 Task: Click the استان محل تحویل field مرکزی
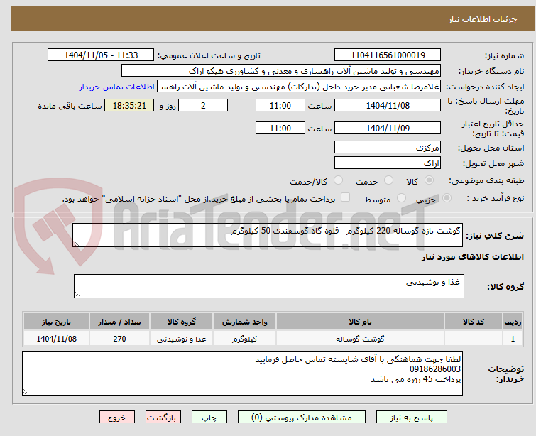click(388, 148)
